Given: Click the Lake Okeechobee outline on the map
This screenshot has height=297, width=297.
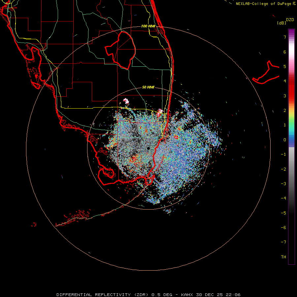Looking at the screenshot, I should pyautogui.click(x=120, y=50).
